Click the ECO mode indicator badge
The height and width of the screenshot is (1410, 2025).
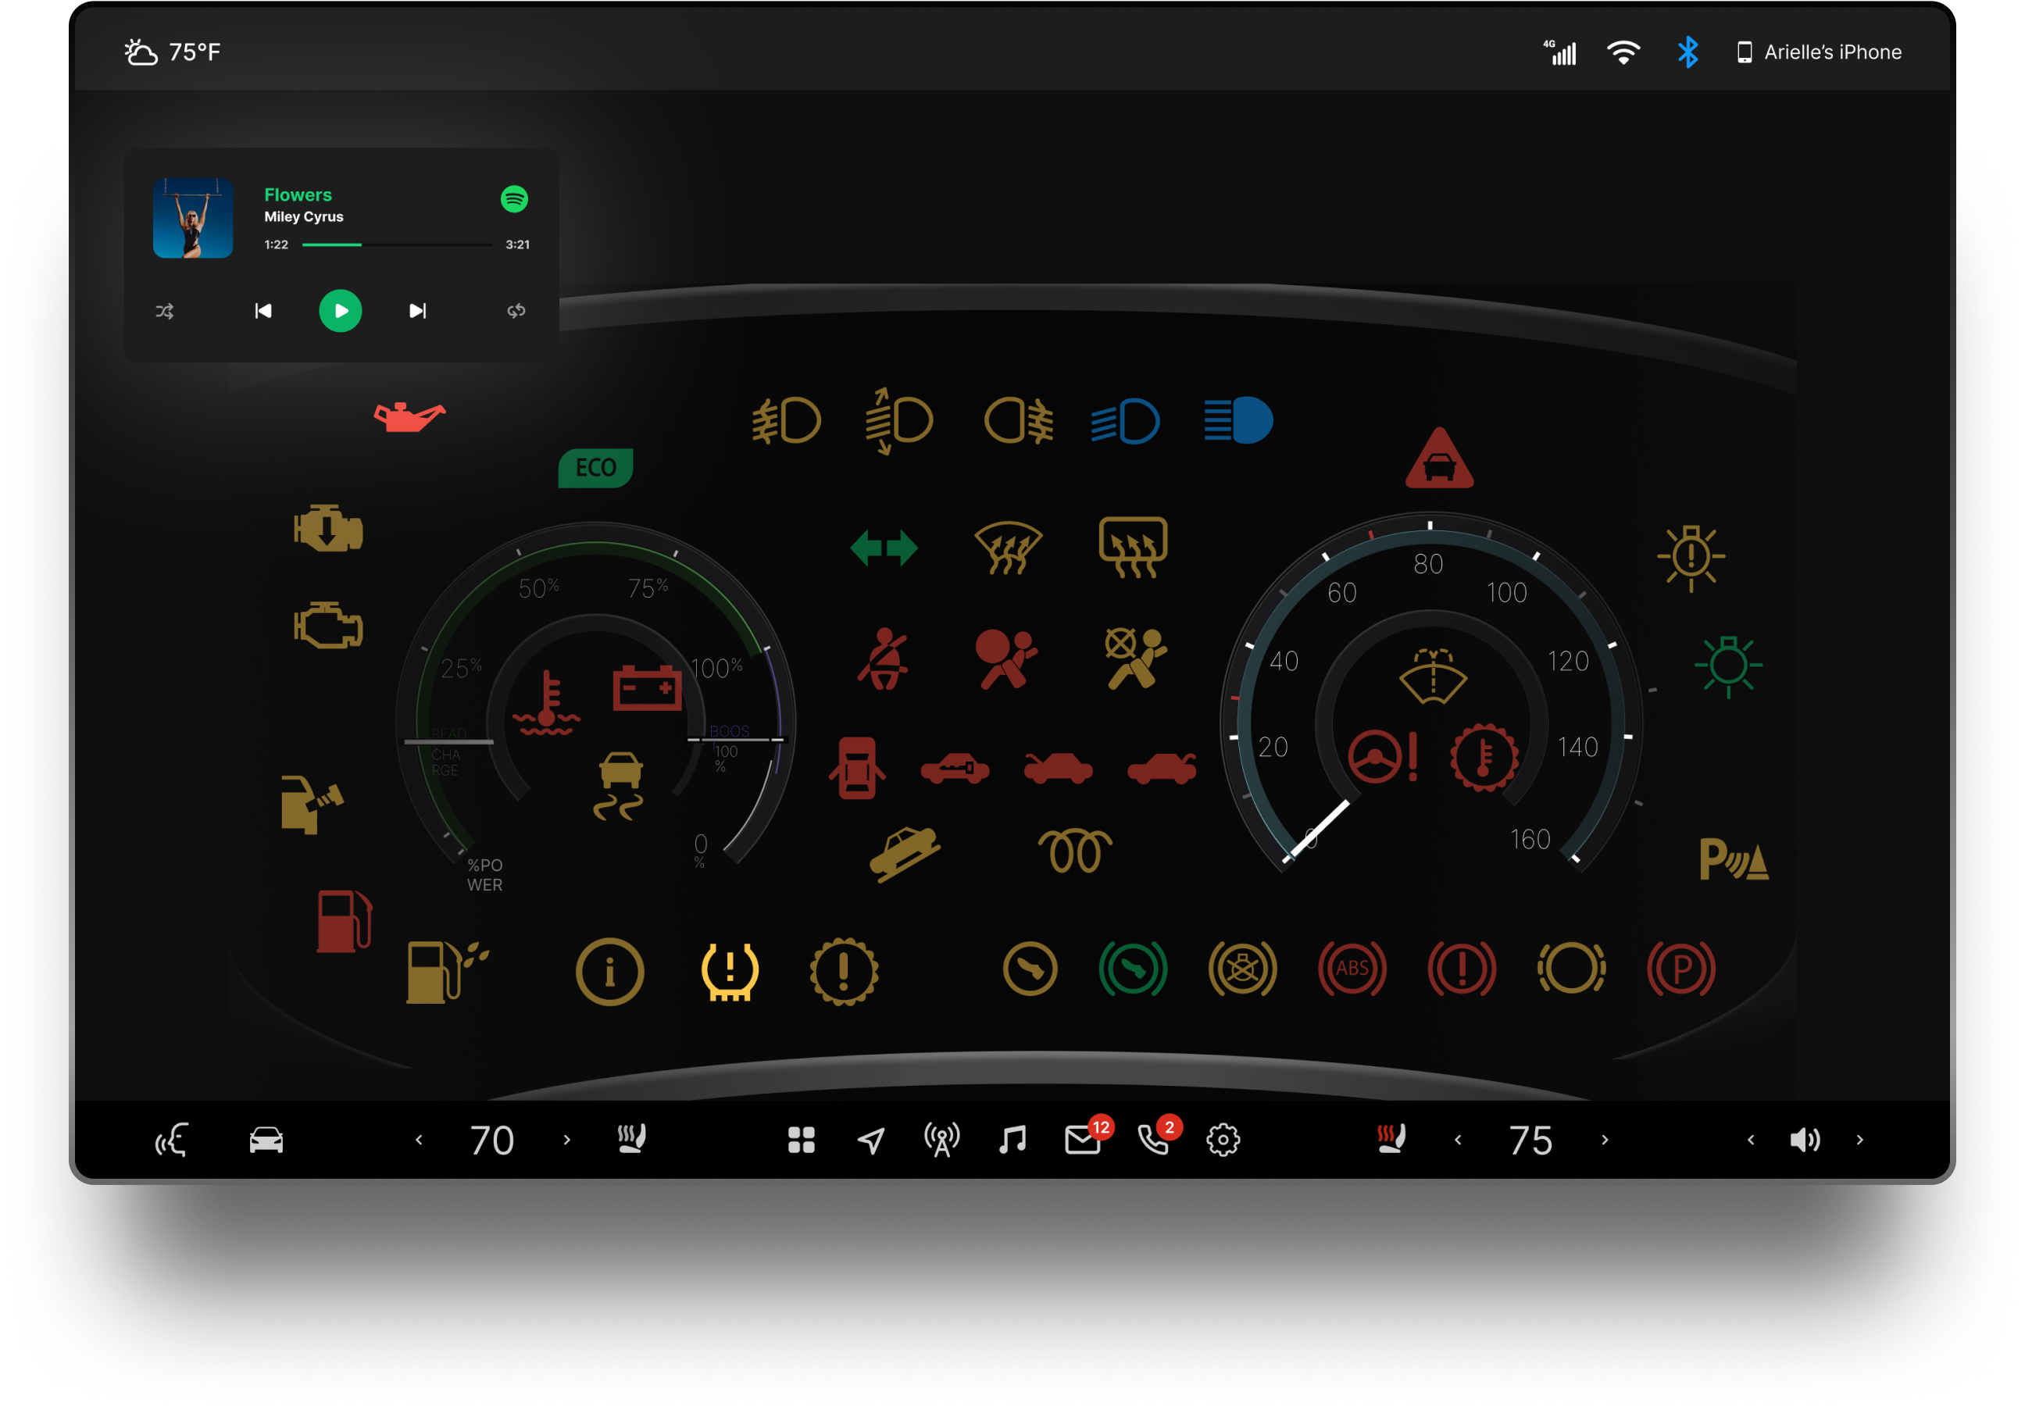click(x=595, y=467)
